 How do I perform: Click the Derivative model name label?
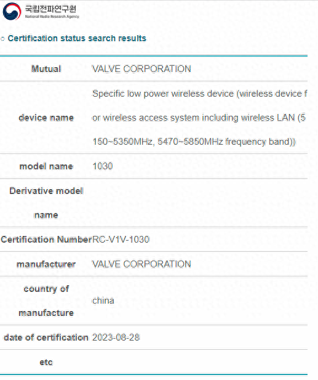pyautogui.click(x=46, y=203)
